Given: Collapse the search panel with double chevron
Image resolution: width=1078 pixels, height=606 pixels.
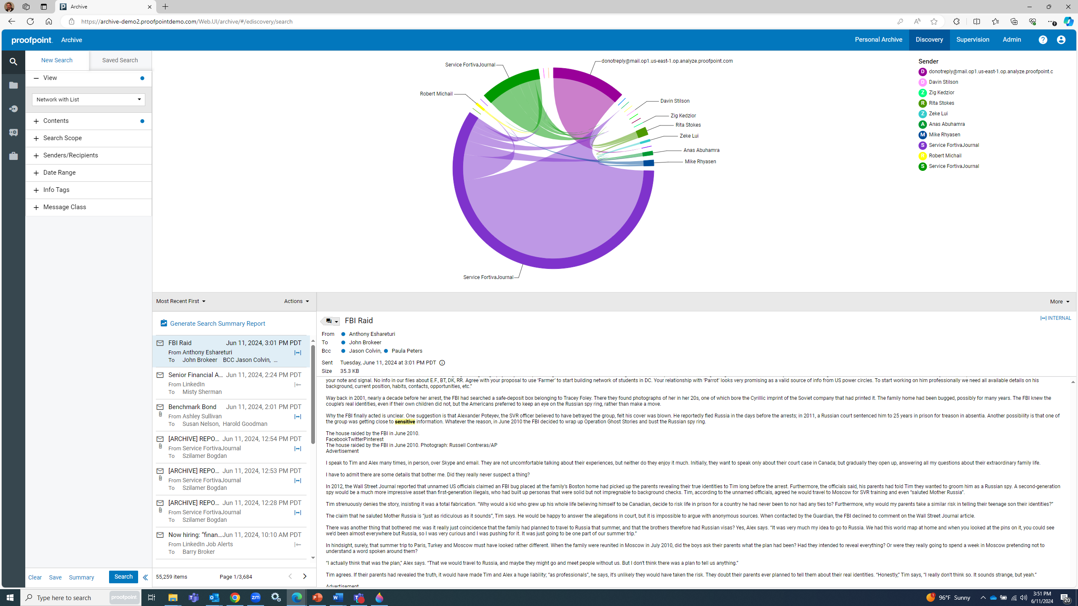Looking at the screenshot, I should point(145,577).
